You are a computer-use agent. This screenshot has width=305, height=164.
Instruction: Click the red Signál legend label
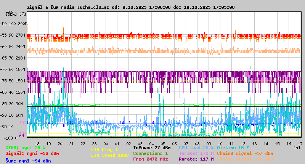click(x=32, y=153)
